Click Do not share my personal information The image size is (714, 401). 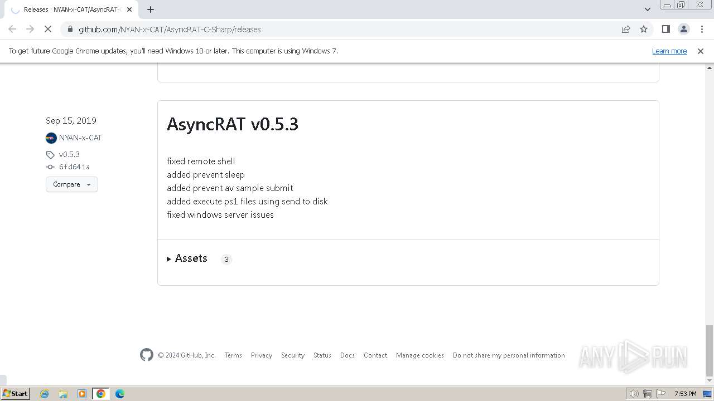point(509,355)
